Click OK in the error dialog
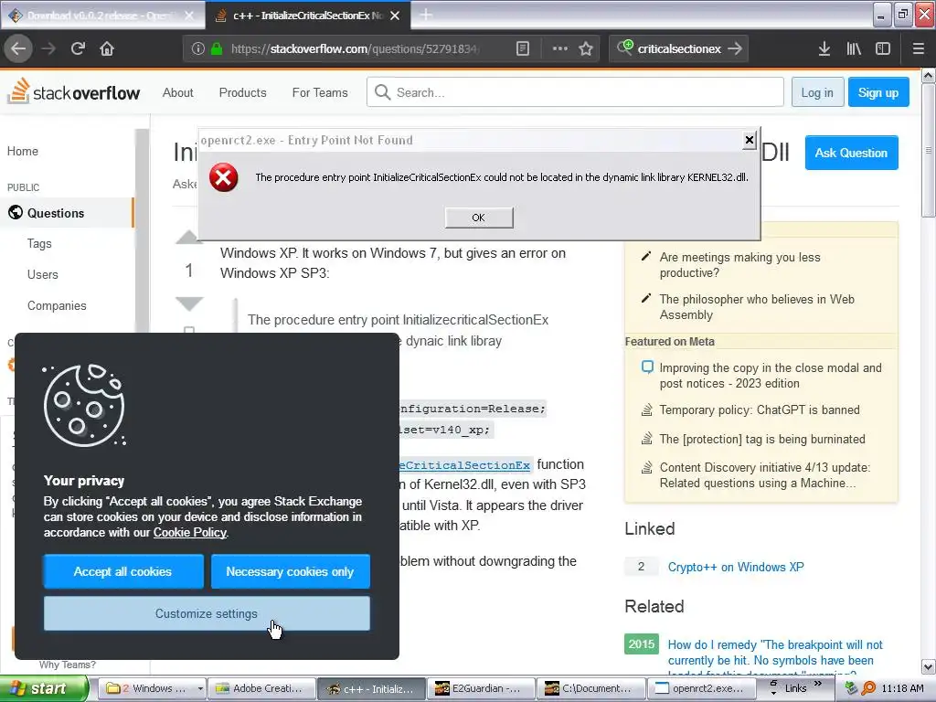The image size is (936, 702). pyautogui.click(x=479, y=218)
